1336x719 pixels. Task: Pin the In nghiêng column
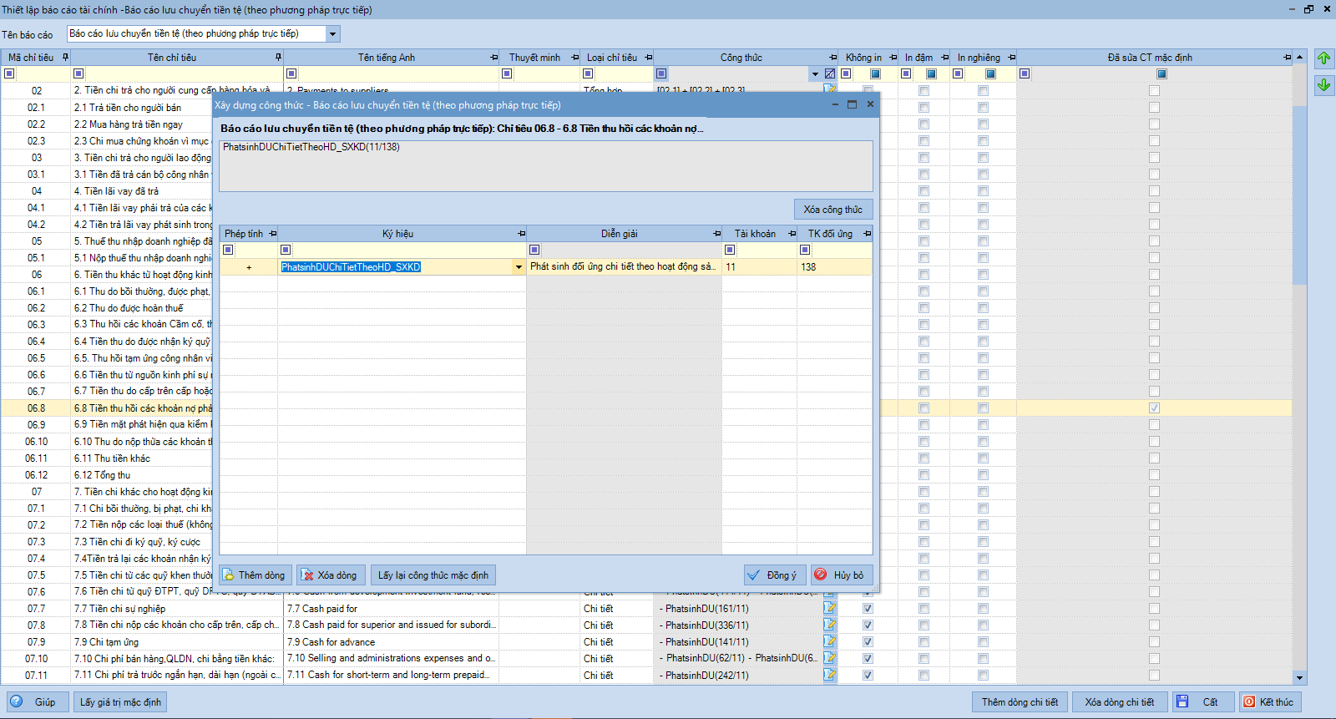coord(1011,58)
